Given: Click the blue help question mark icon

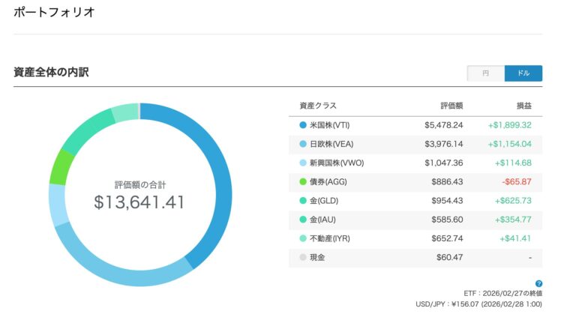Looking at the screenshot, I should point(538,284).
